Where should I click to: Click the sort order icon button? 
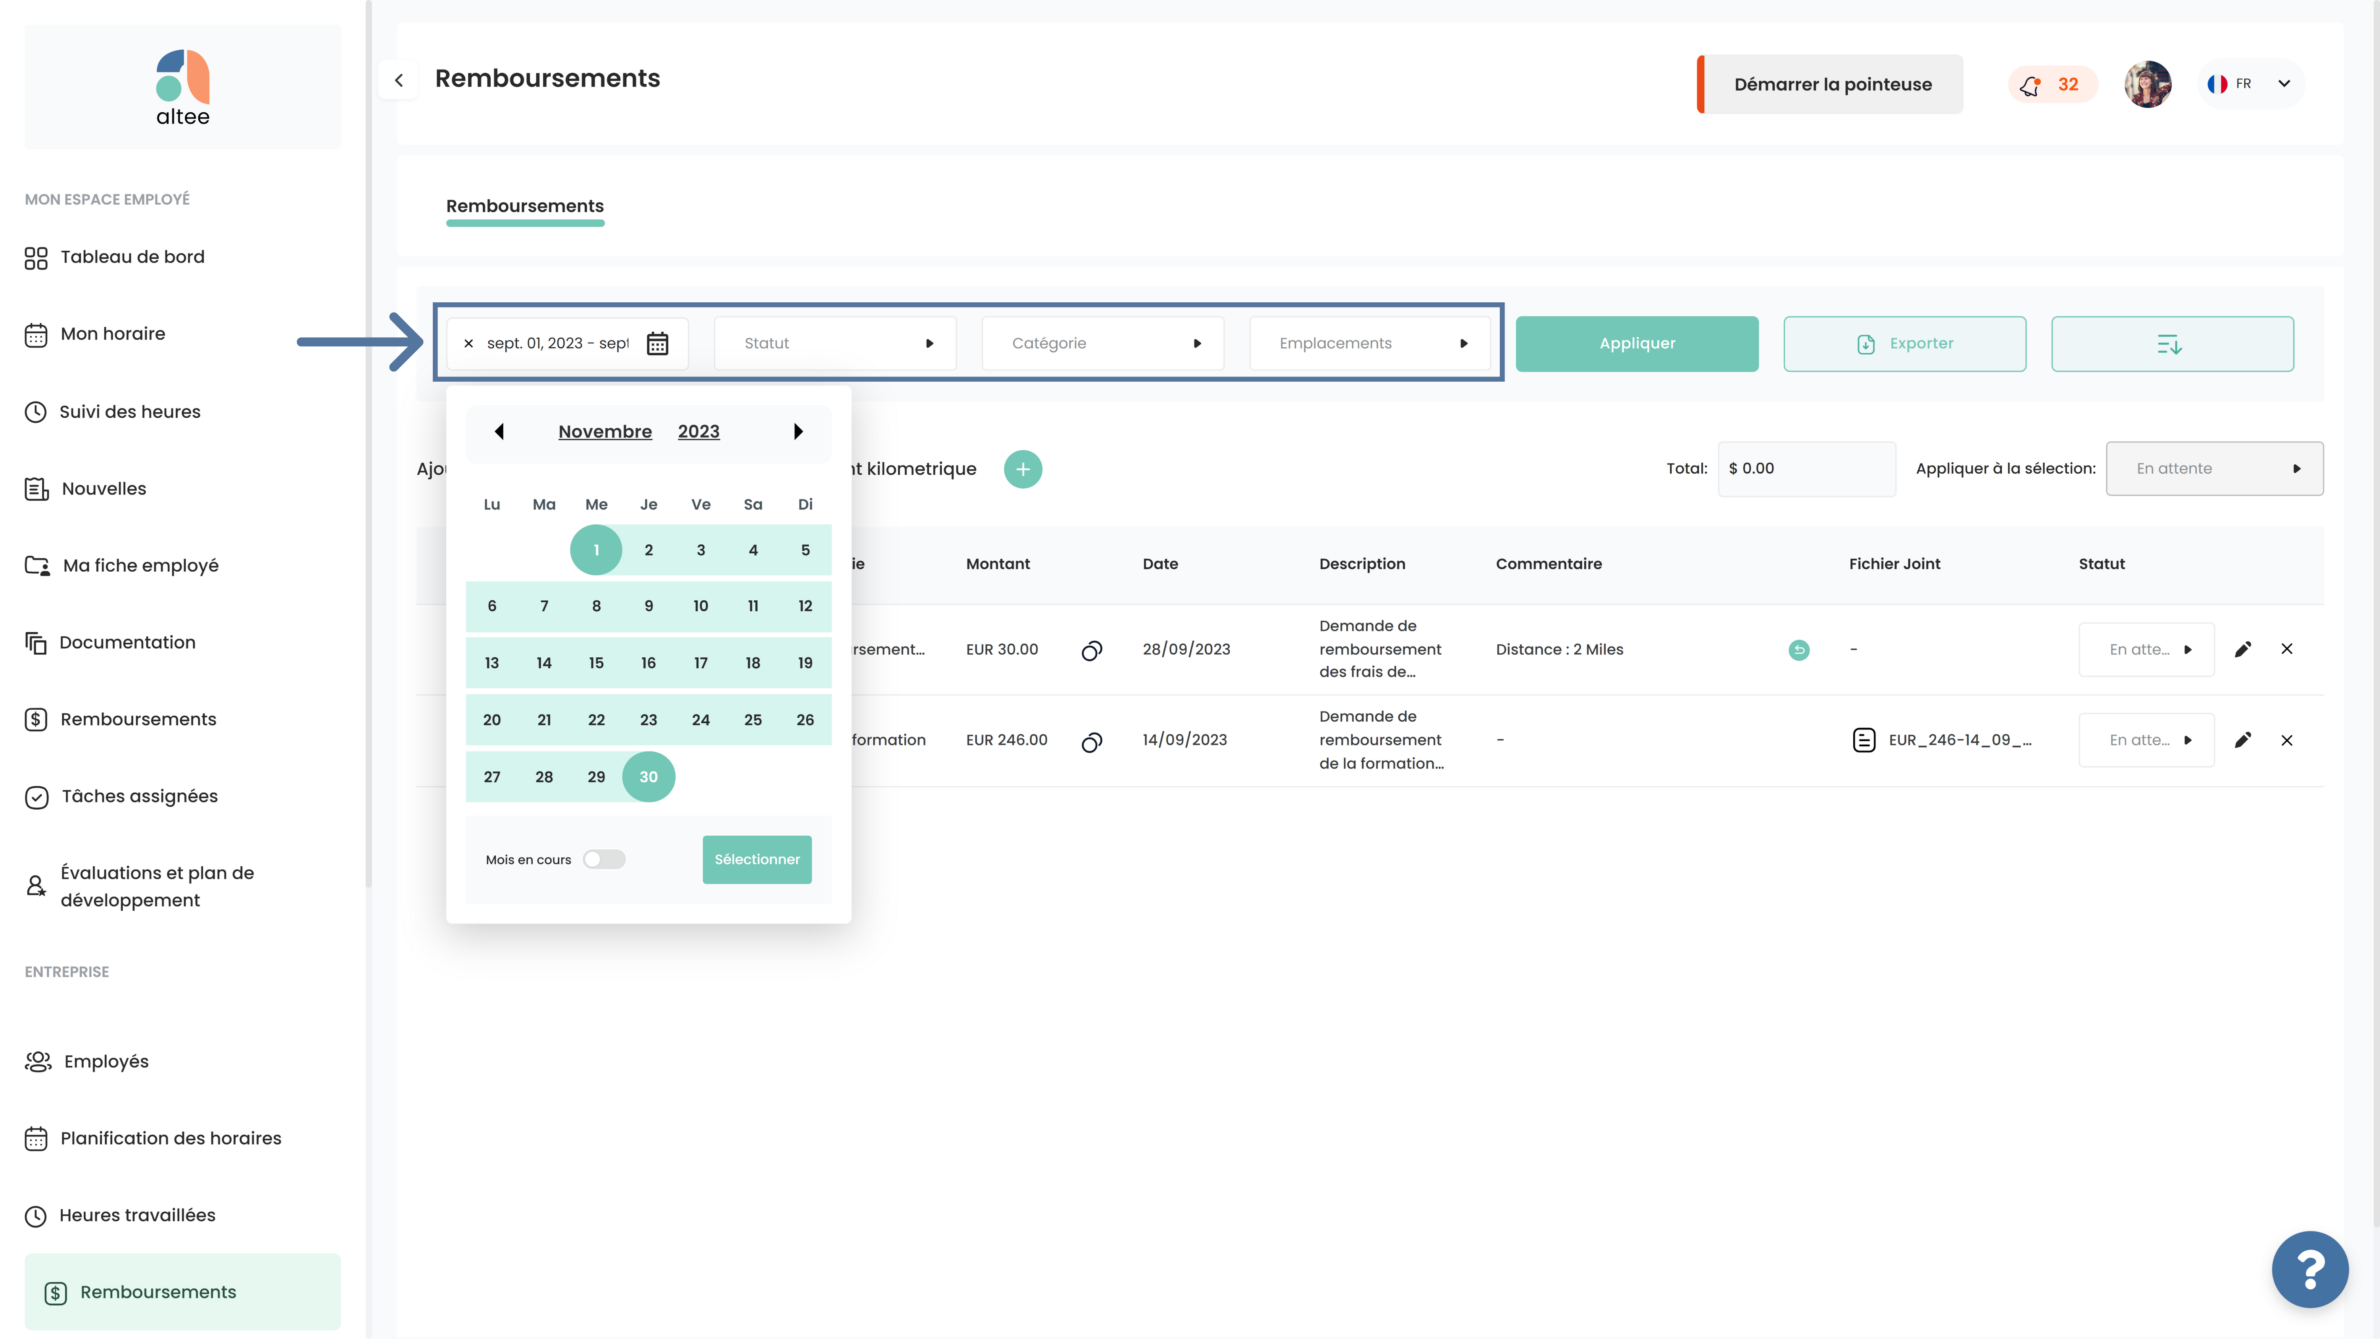coord(2171,344)
